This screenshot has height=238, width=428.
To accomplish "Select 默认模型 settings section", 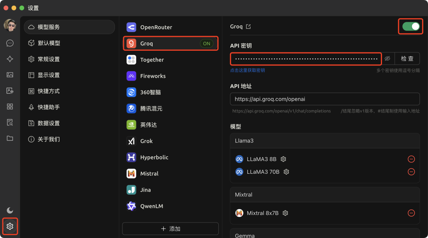I will click(69, 43).
